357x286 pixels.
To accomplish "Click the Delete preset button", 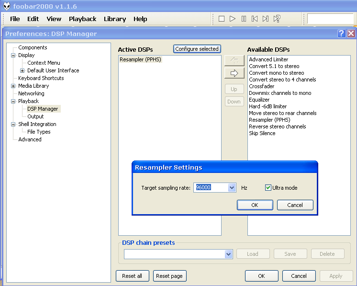I will (328, 254).
